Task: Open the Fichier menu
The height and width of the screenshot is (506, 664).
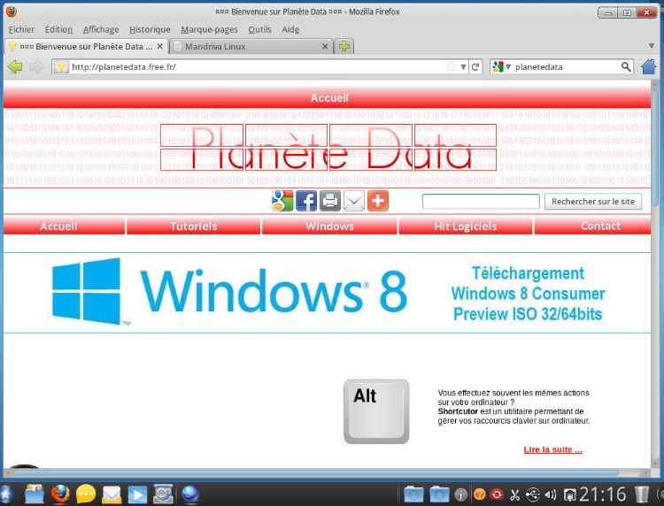Action: tap(21, 29)
